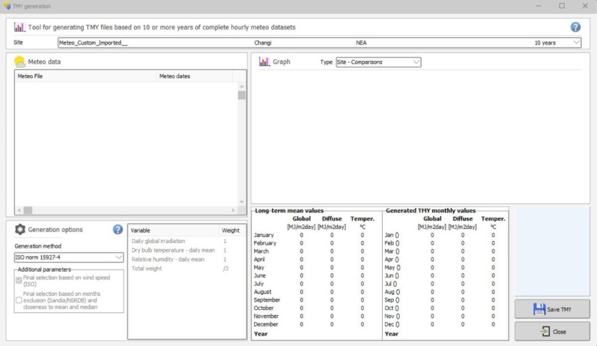Sort by Meteo File column header
597x346 pixels.
(x=85, y=76)
